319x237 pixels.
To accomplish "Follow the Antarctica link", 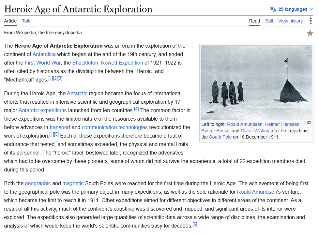I will (44, 54).
